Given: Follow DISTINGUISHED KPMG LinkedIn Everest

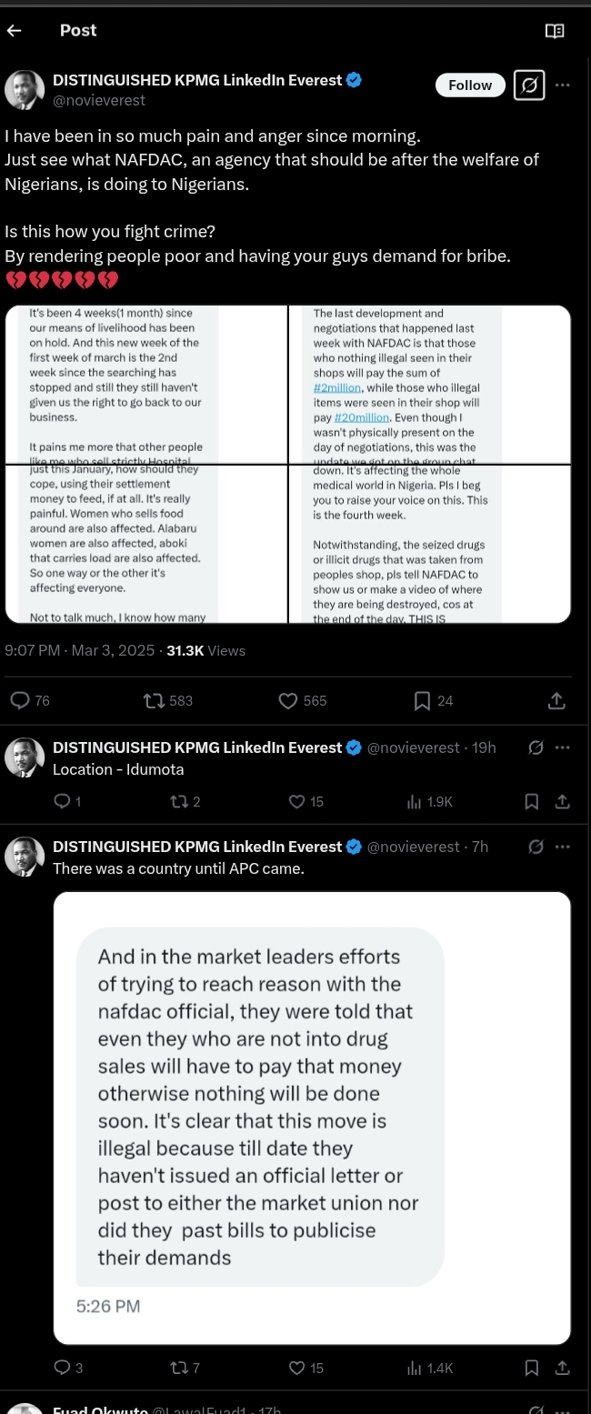Looking at the screenshot, I should [x=470, y=85].
